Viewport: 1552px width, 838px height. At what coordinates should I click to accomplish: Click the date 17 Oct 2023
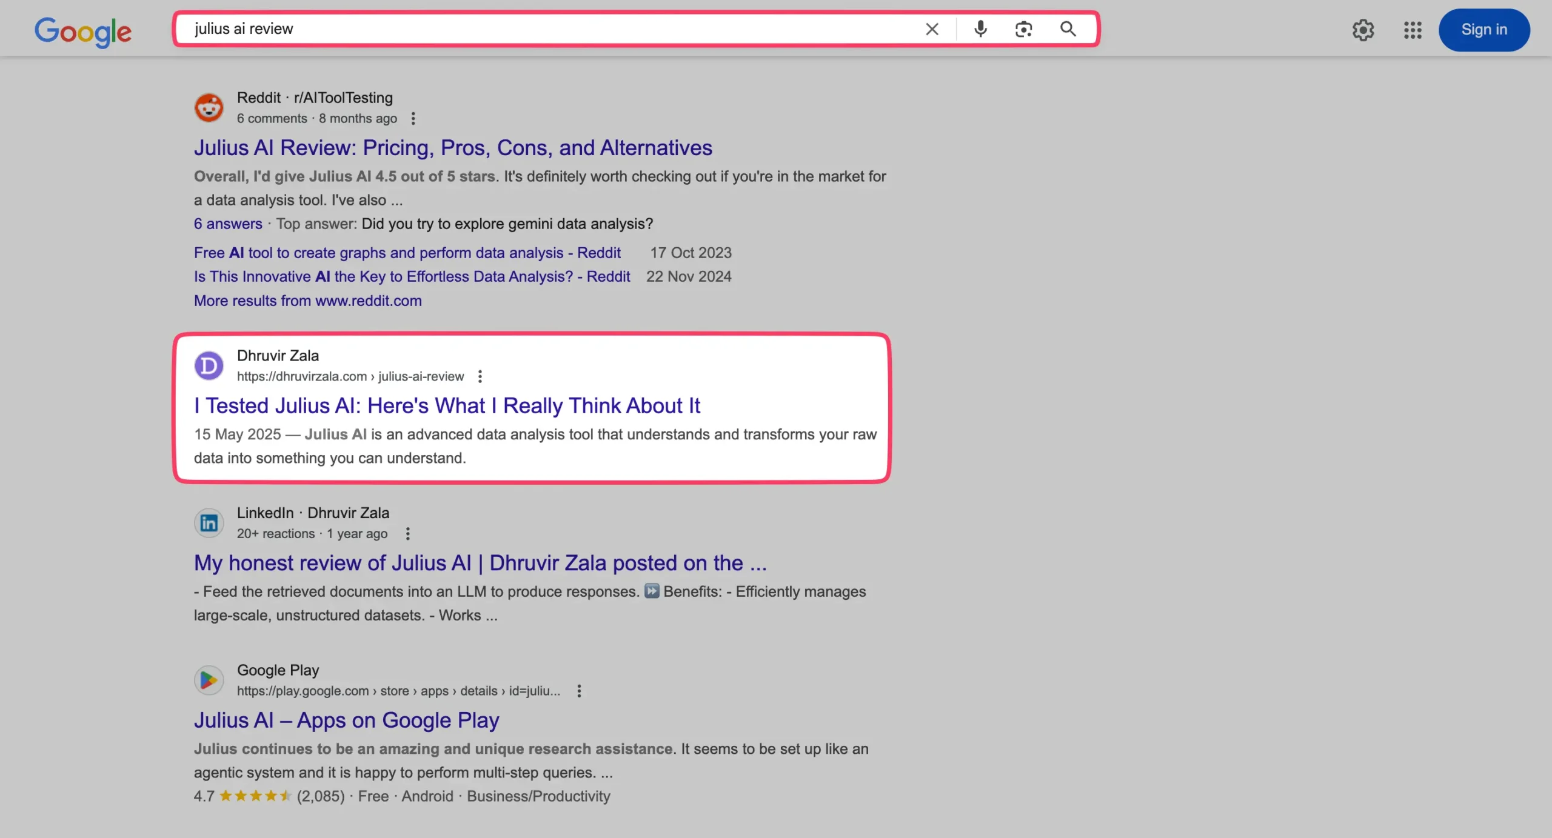[x=691, y=253]
